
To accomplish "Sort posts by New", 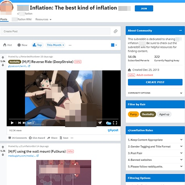I will pos(23,45).
